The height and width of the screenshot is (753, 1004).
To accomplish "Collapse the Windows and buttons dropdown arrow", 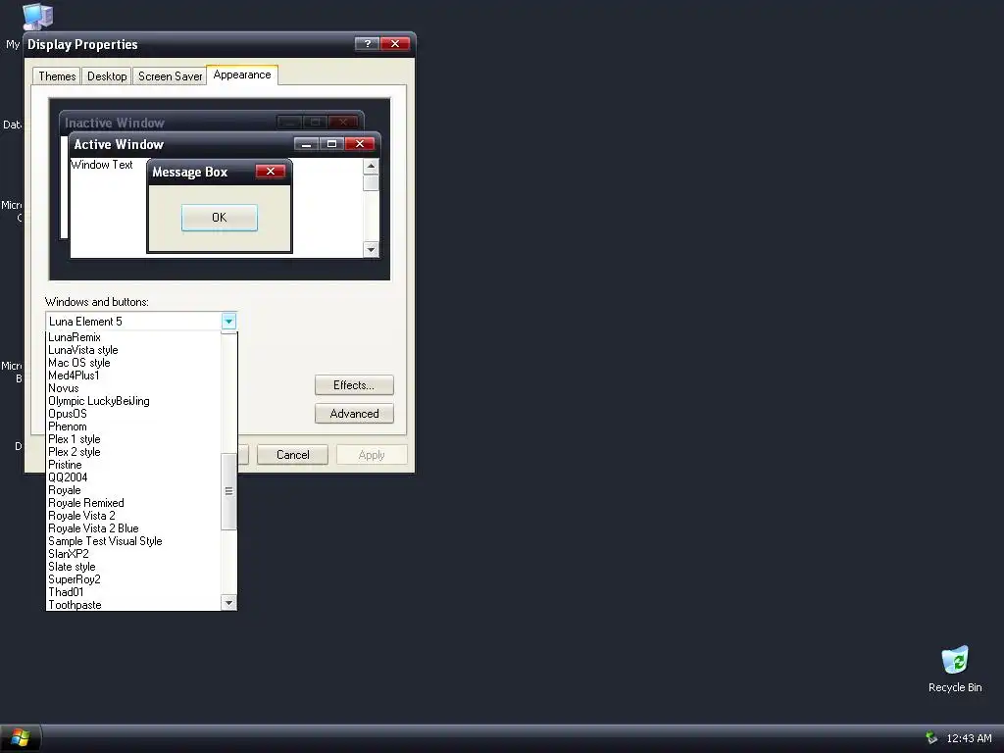I will click(x=228, y=321).
